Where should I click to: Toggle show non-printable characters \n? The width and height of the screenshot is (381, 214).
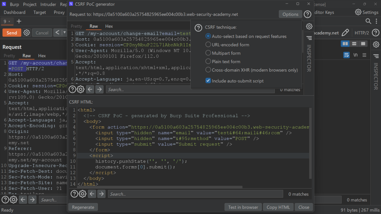click(x=355, y=55)
